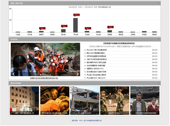The width and height of the screenshot is (170, 126).
Task: Click the 15人 red data label
Action: coord(110,27)
